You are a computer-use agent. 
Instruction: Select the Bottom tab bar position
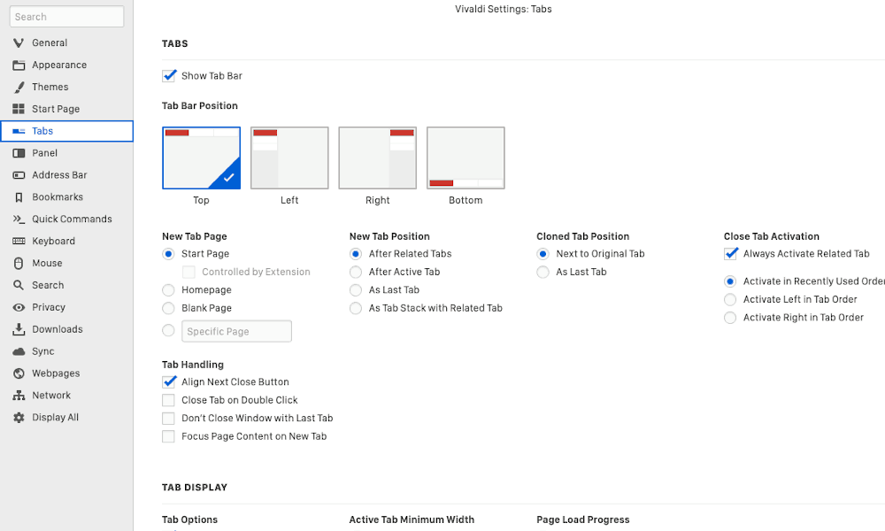[466, 158]
